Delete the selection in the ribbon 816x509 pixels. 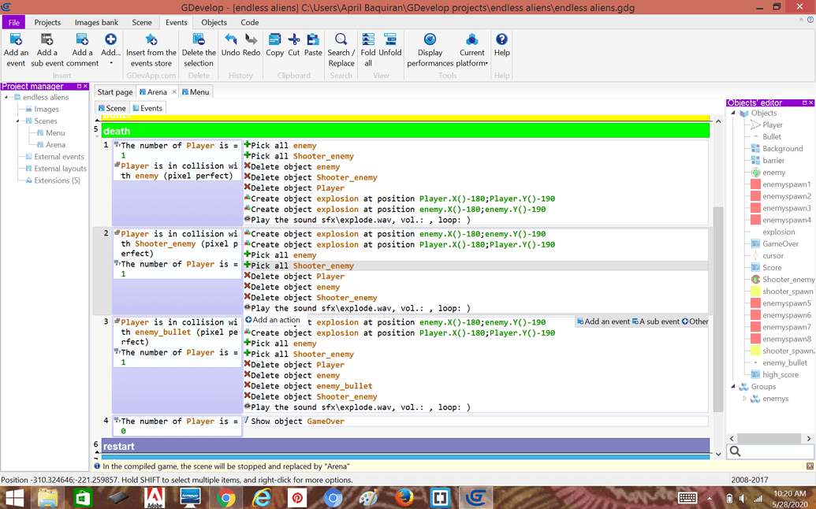(199, 40)
